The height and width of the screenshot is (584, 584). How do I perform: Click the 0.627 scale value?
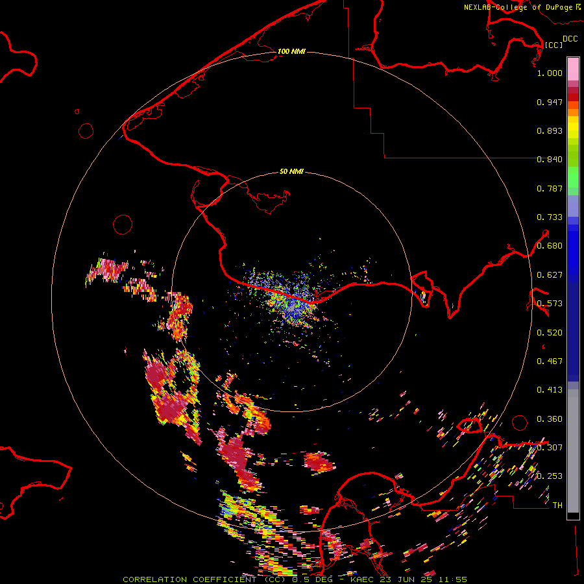pos(550,275)
